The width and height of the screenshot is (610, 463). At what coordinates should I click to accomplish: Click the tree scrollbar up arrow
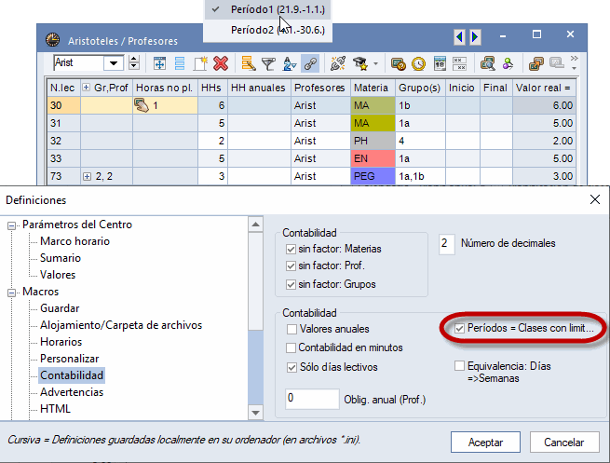pos(255,225)
